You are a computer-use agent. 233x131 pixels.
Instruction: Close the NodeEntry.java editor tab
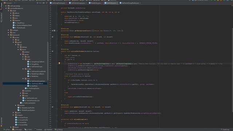[102, 3]
